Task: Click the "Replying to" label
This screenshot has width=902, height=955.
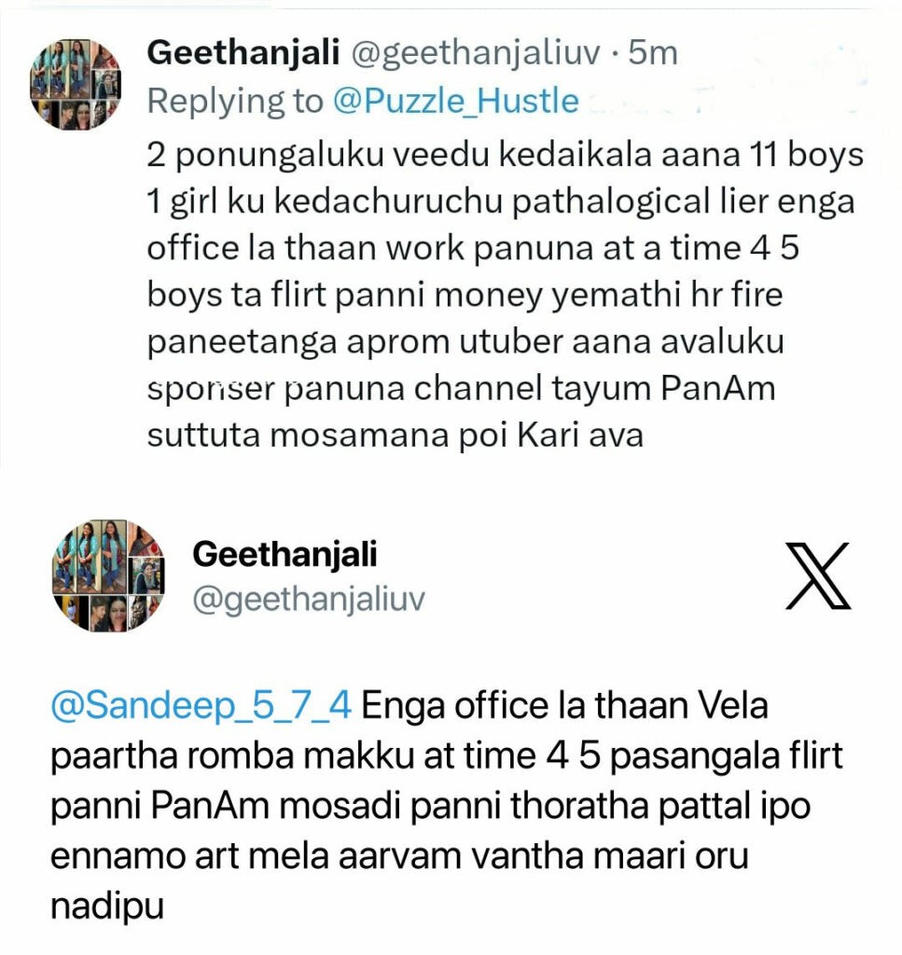Action: click(234, 101)
